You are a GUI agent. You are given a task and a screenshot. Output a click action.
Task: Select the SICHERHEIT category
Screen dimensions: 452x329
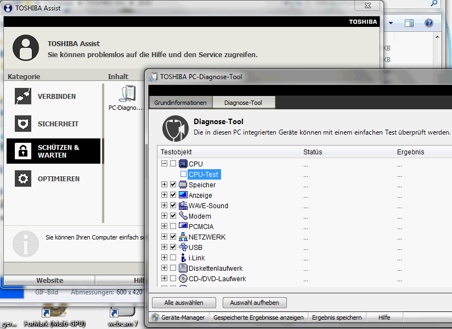[x=53, y=124]
